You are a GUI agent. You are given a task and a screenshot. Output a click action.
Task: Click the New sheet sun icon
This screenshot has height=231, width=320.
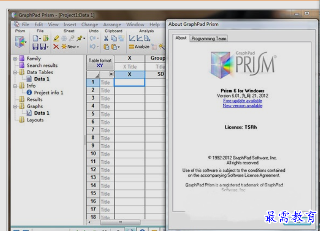coord(64,46)
